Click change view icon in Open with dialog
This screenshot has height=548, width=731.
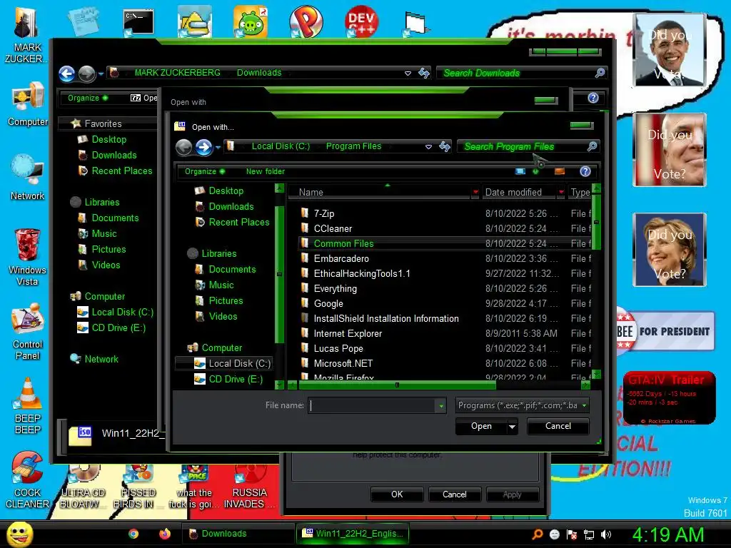tap(520, 171)
